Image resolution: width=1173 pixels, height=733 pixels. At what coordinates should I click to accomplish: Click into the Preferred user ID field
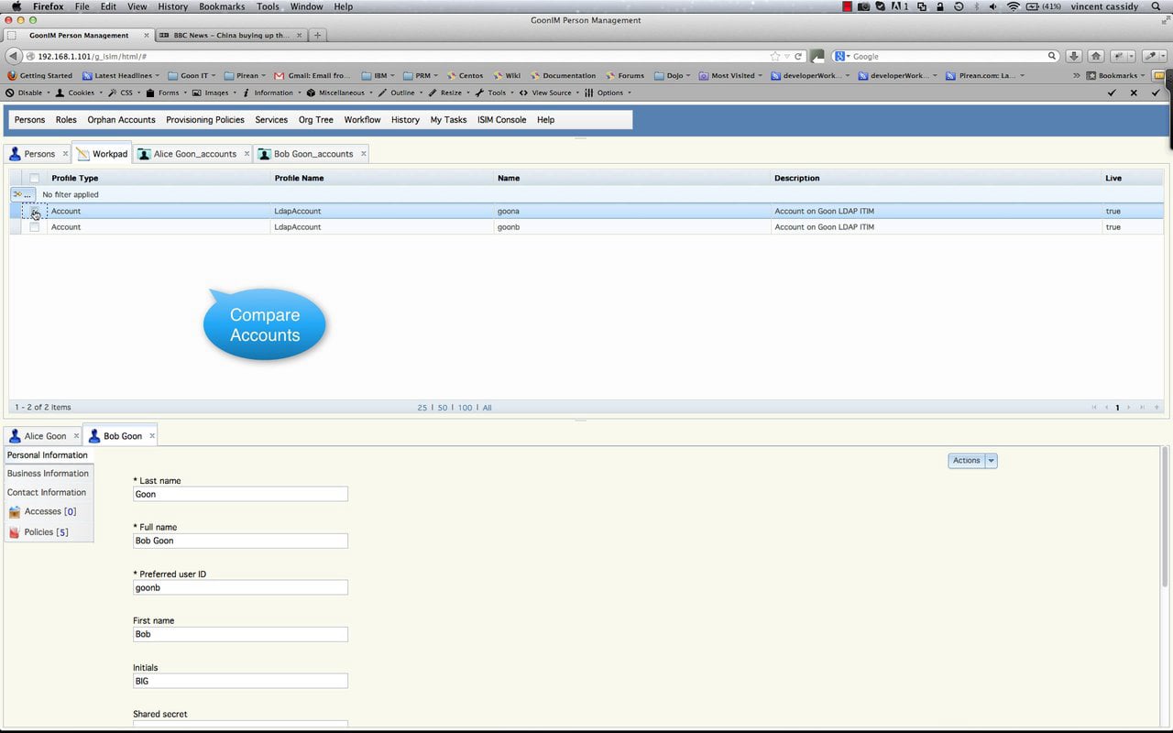coord(240,587)
